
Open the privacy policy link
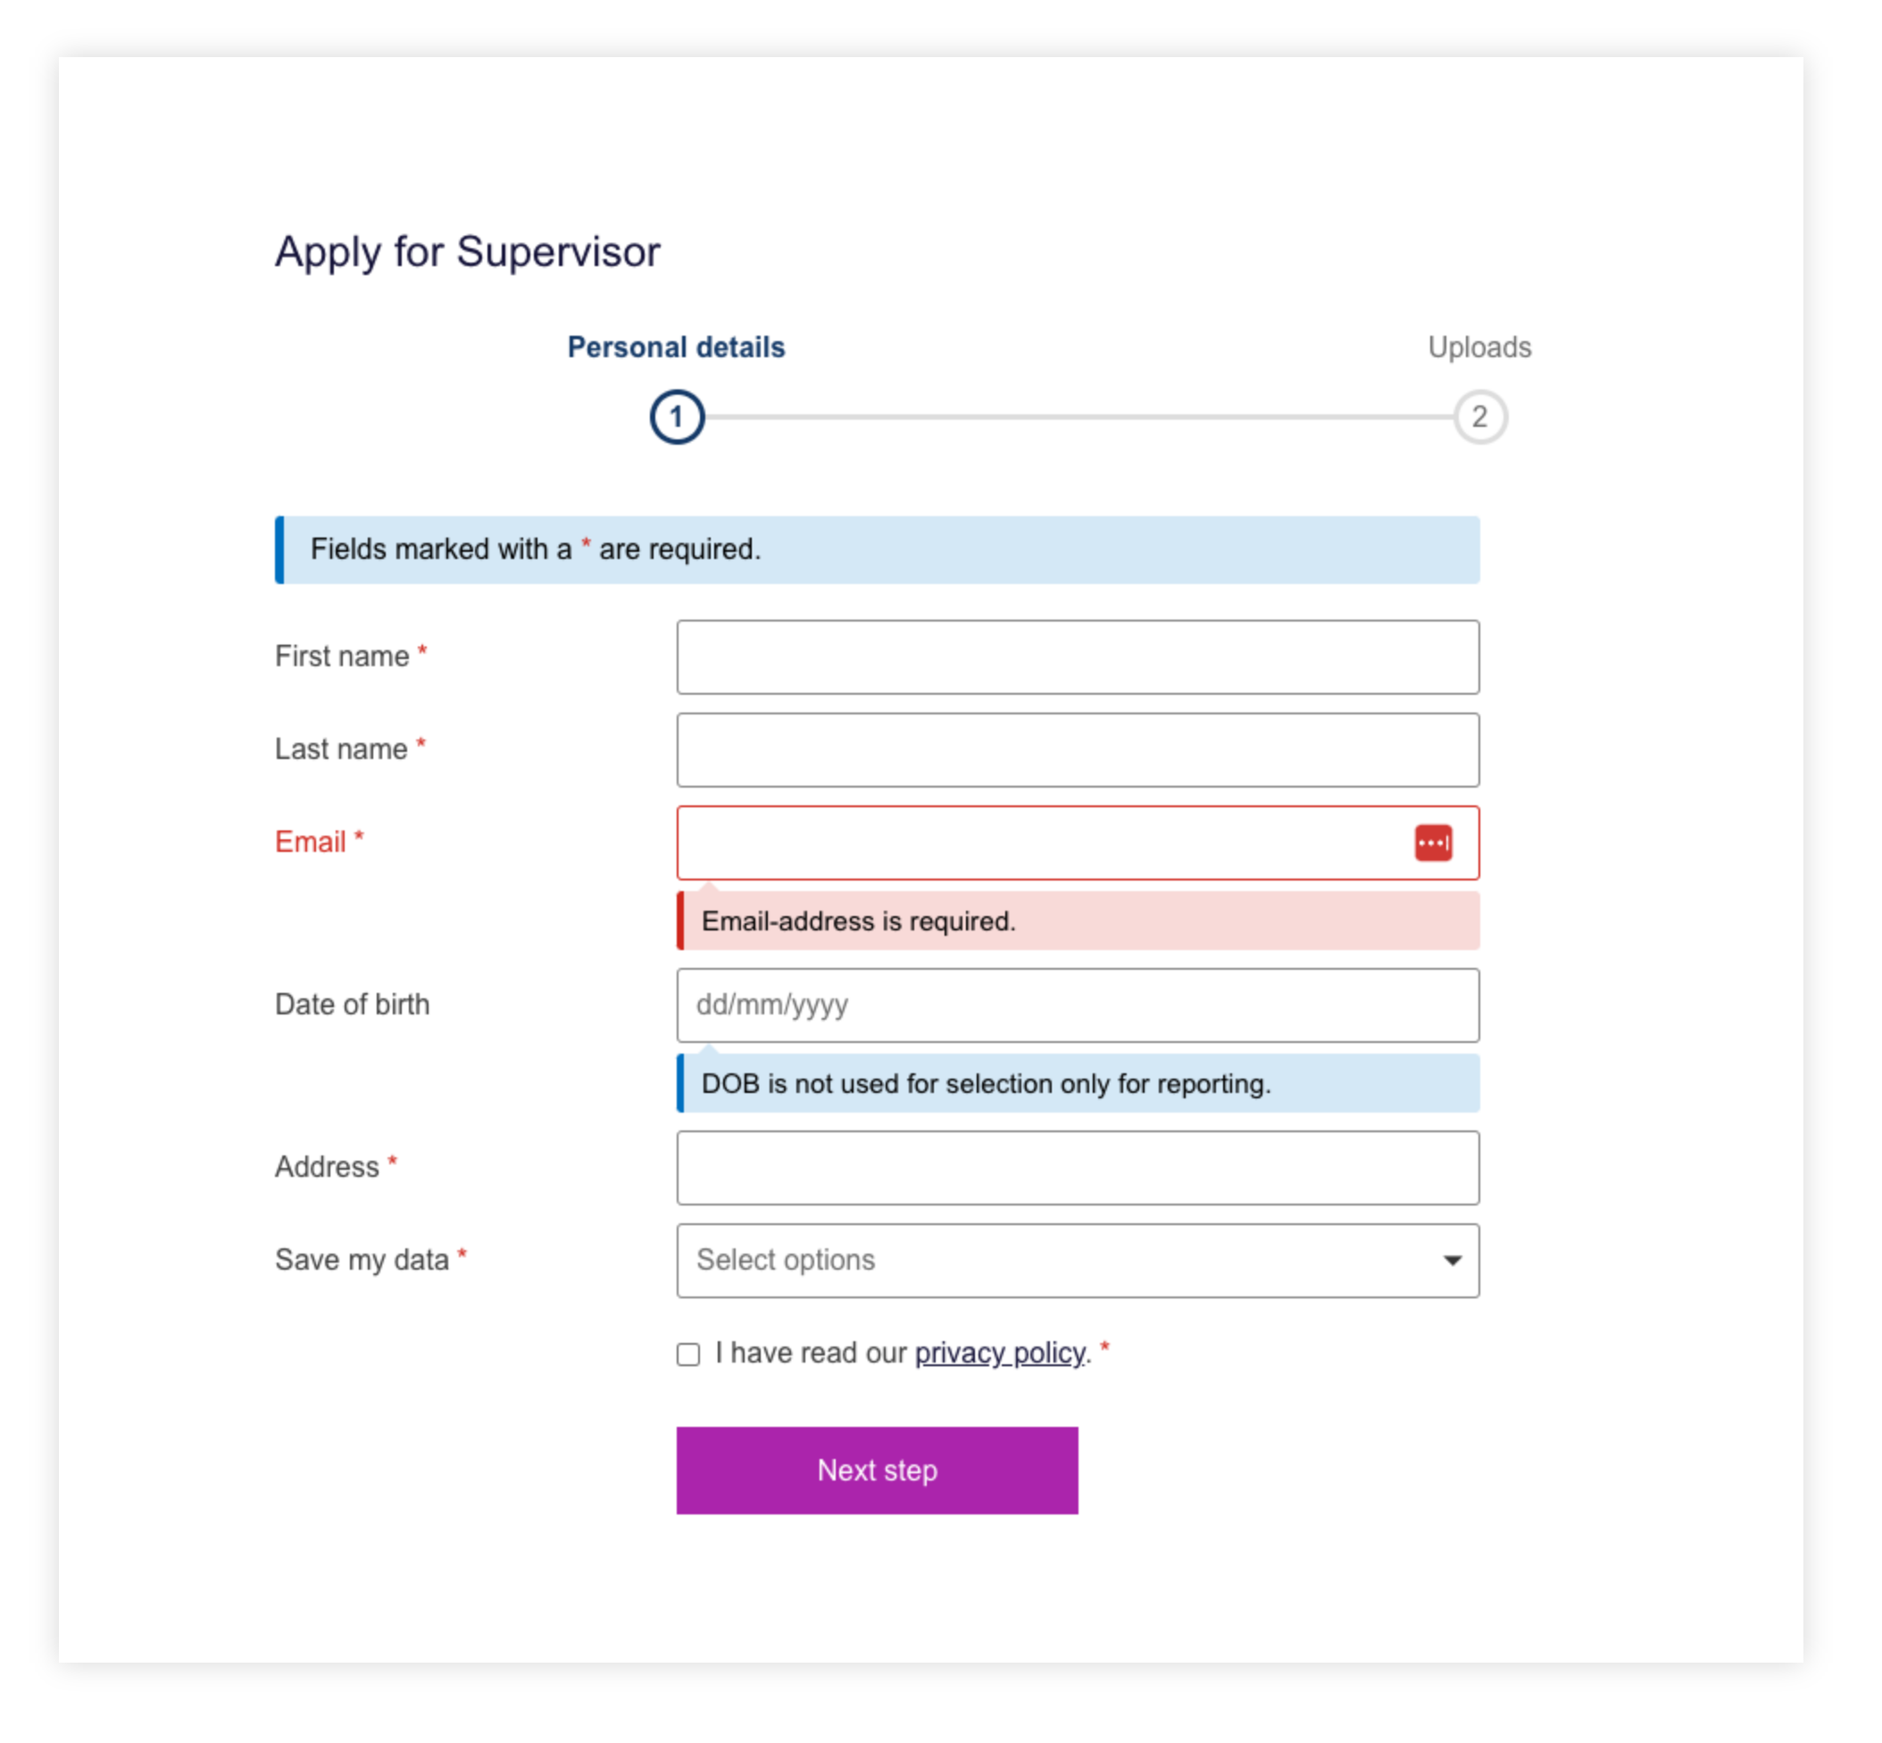(999, 1353)
